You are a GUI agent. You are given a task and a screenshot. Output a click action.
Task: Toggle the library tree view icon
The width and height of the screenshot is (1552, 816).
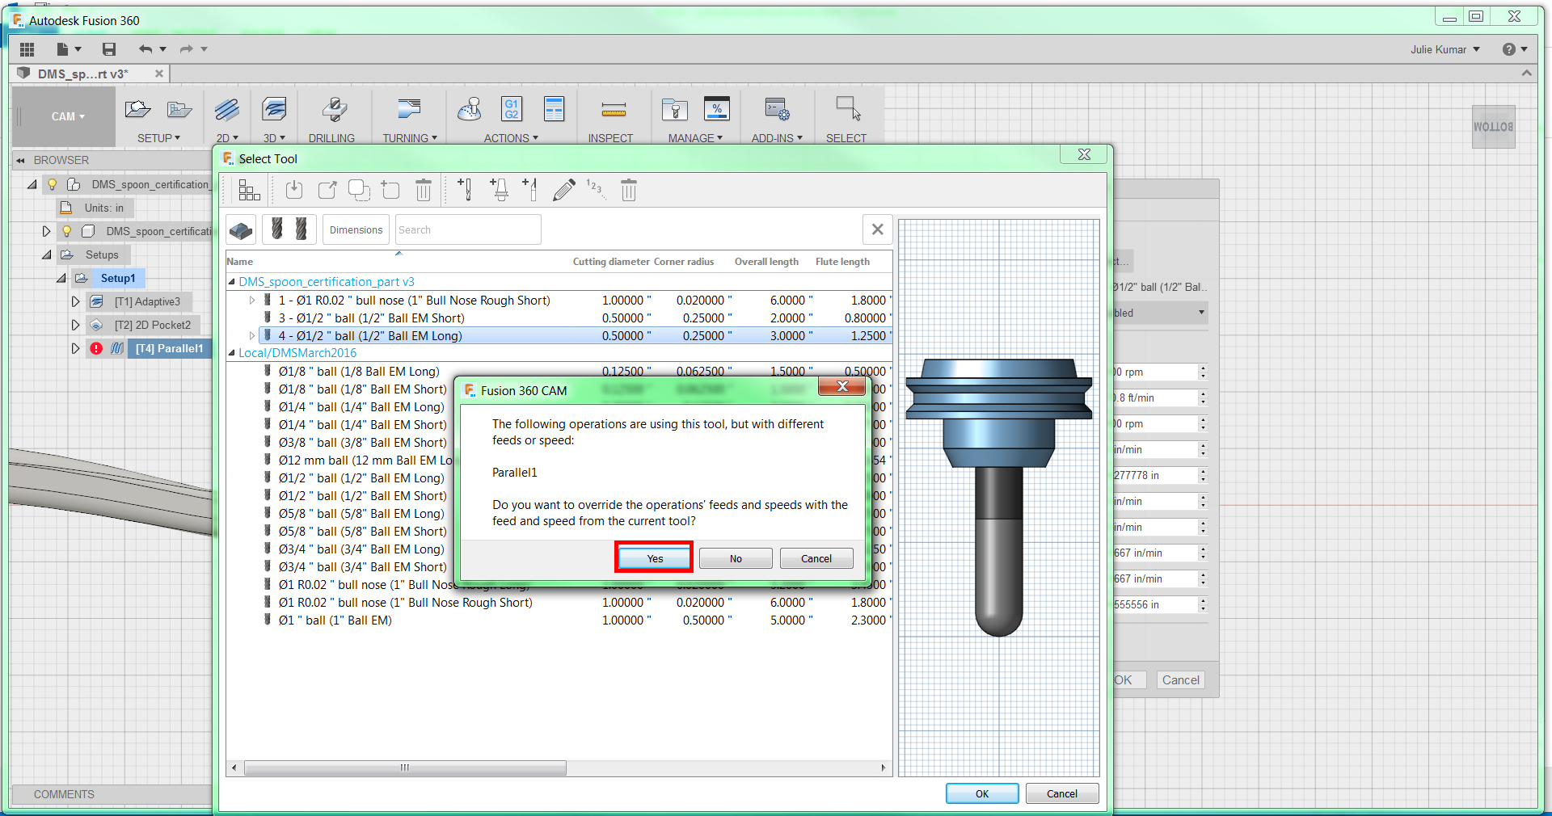coord(249,191)
